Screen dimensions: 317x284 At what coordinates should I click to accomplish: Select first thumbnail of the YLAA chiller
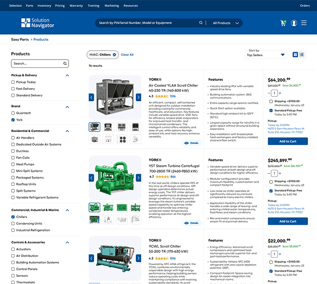pos(95,127)
